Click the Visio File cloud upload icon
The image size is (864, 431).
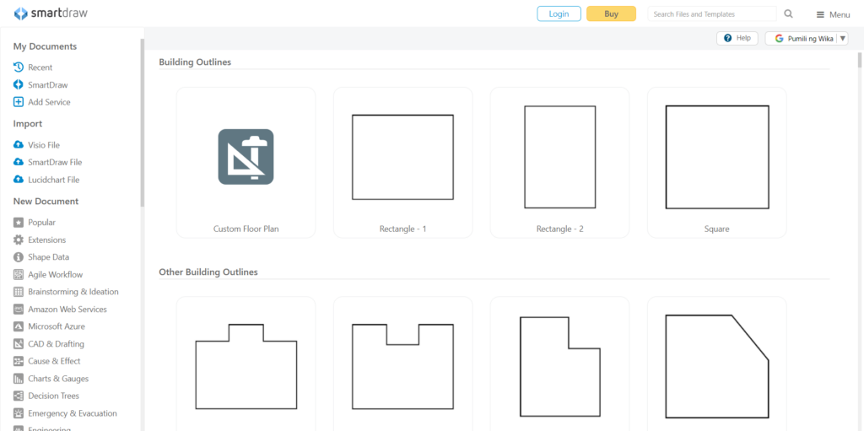[19, 145]
